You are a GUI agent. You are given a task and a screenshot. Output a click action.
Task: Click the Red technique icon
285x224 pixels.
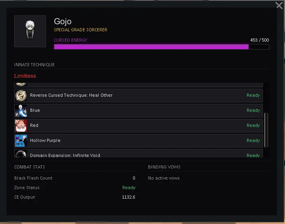pos(21,126)
